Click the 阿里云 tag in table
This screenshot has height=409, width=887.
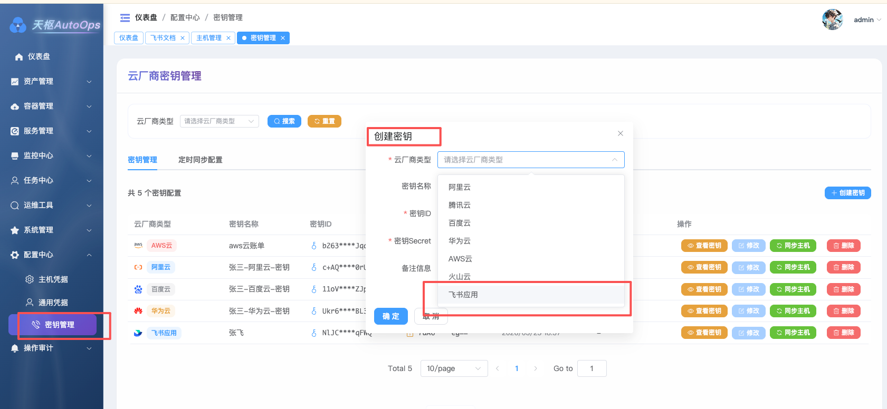[161, 267]
